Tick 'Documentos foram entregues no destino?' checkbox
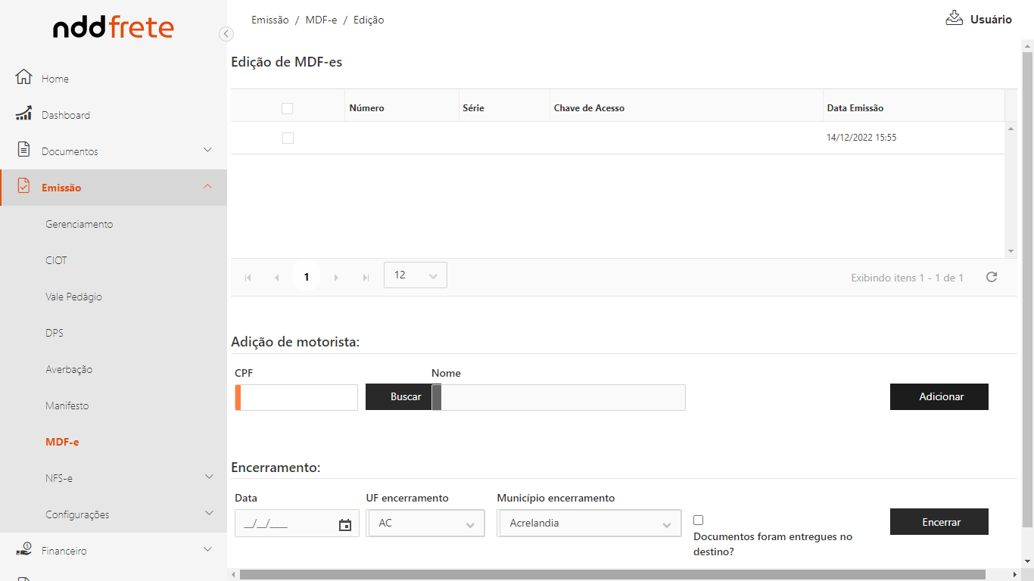The image size is (1034, 581). point(698,520)
